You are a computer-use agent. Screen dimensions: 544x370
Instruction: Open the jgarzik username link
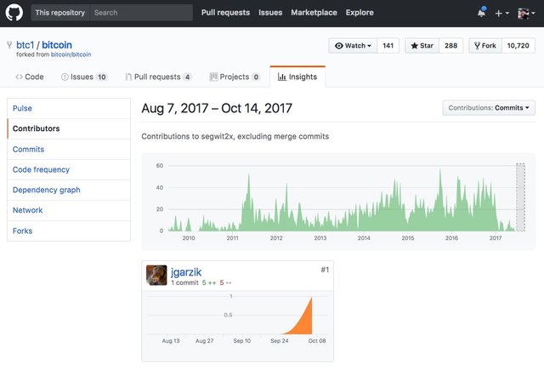coord(186,272)
